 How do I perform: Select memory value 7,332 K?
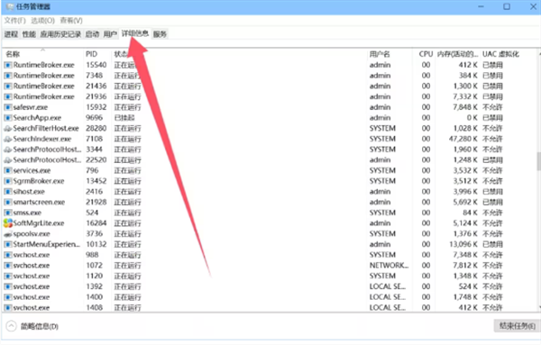tap(465, 97)
